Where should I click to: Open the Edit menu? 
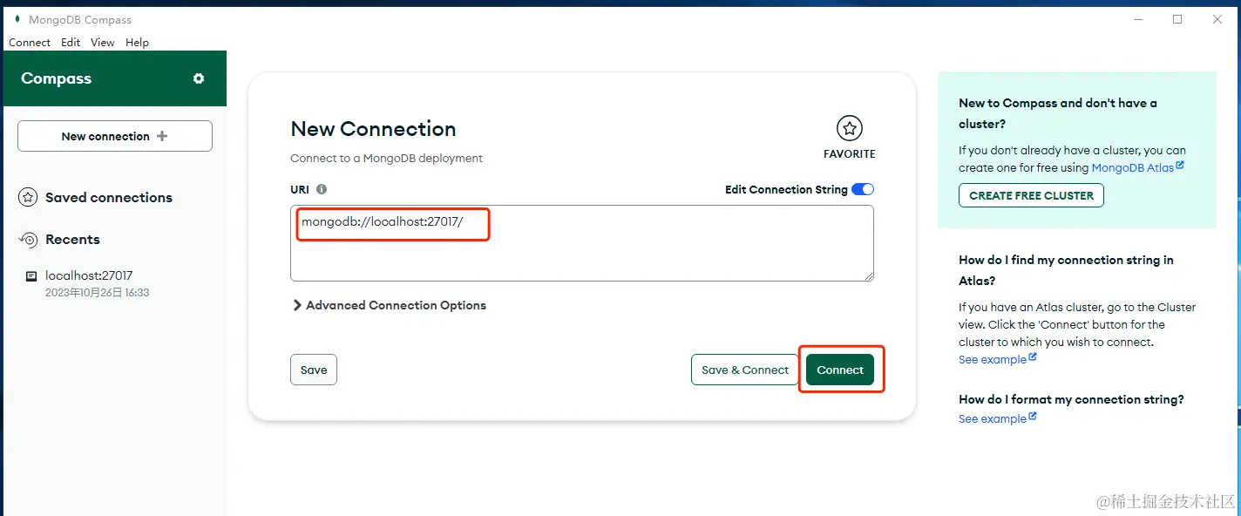point(71,42)
